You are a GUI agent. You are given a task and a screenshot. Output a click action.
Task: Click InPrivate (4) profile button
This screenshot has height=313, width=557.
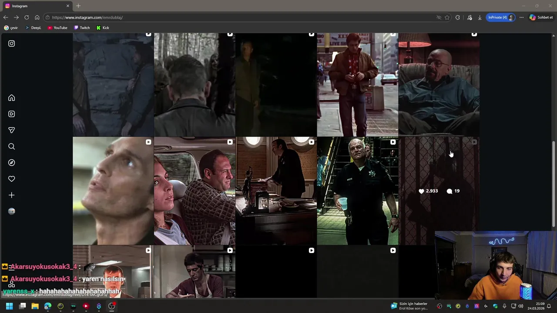[501, 17]
